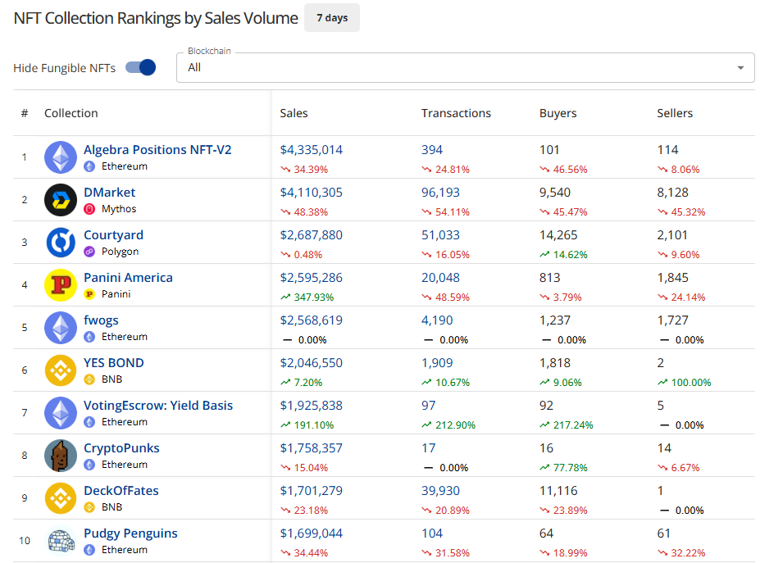Click the Panini America logo icon
Screen dimensions: 760x563
[x=60, y=285]
